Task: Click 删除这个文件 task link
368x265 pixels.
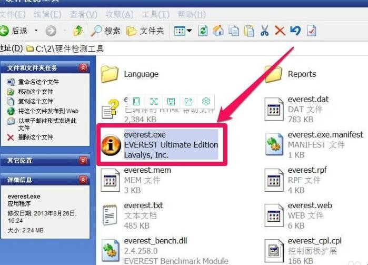Action: click(35, 138)
